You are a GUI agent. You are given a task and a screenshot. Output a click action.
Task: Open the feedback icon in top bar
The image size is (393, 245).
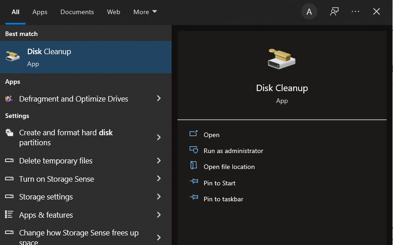click(x=335, y=11)
